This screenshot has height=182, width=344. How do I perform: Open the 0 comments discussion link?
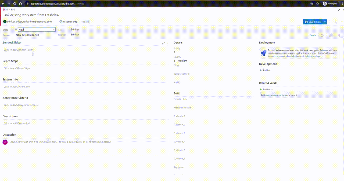(x=68, y=22)
